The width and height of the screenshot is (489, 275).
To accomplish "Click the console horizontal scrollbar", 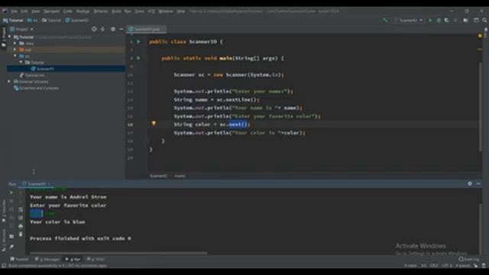I will coord(118,253).
